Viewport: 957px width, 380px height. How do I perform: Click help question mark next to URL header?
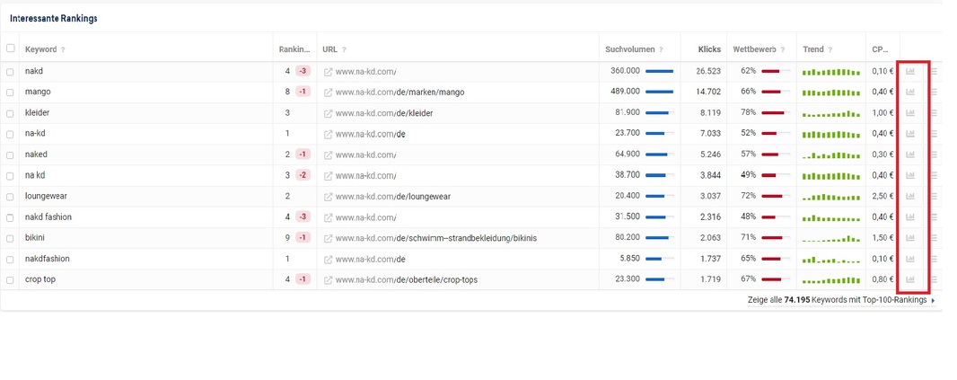344,49
